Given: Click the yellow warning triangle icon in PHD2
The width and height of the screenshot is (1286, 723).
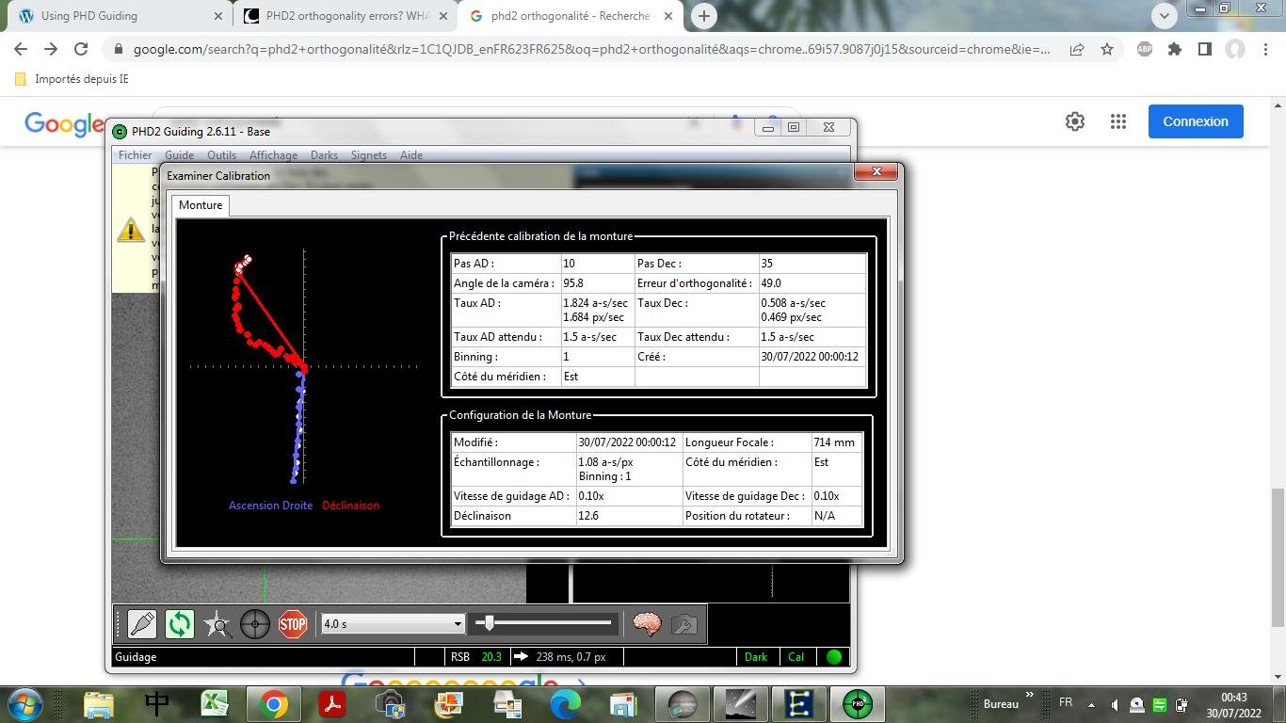Looking at the screenshot, I should [x=131, y=229].
